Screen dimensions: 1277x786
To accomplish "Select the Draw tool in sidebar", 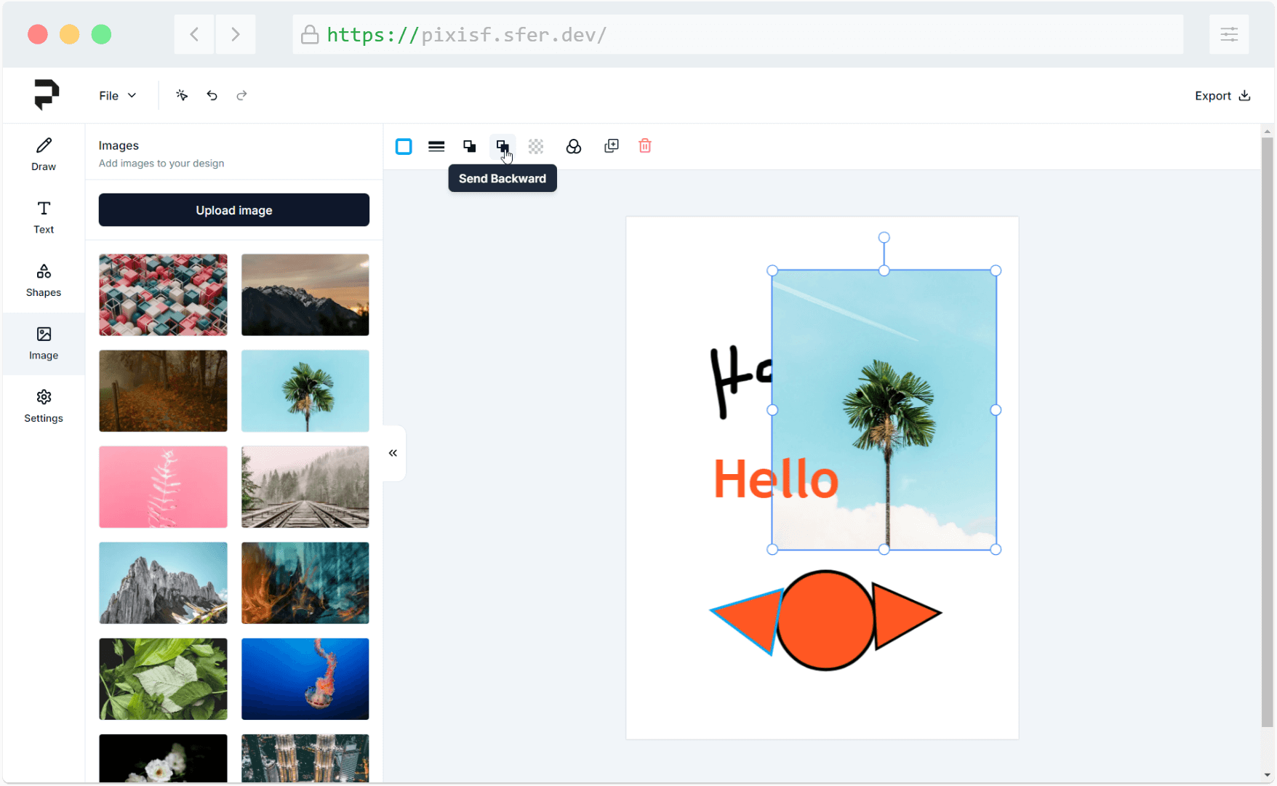I will [44, 154].
